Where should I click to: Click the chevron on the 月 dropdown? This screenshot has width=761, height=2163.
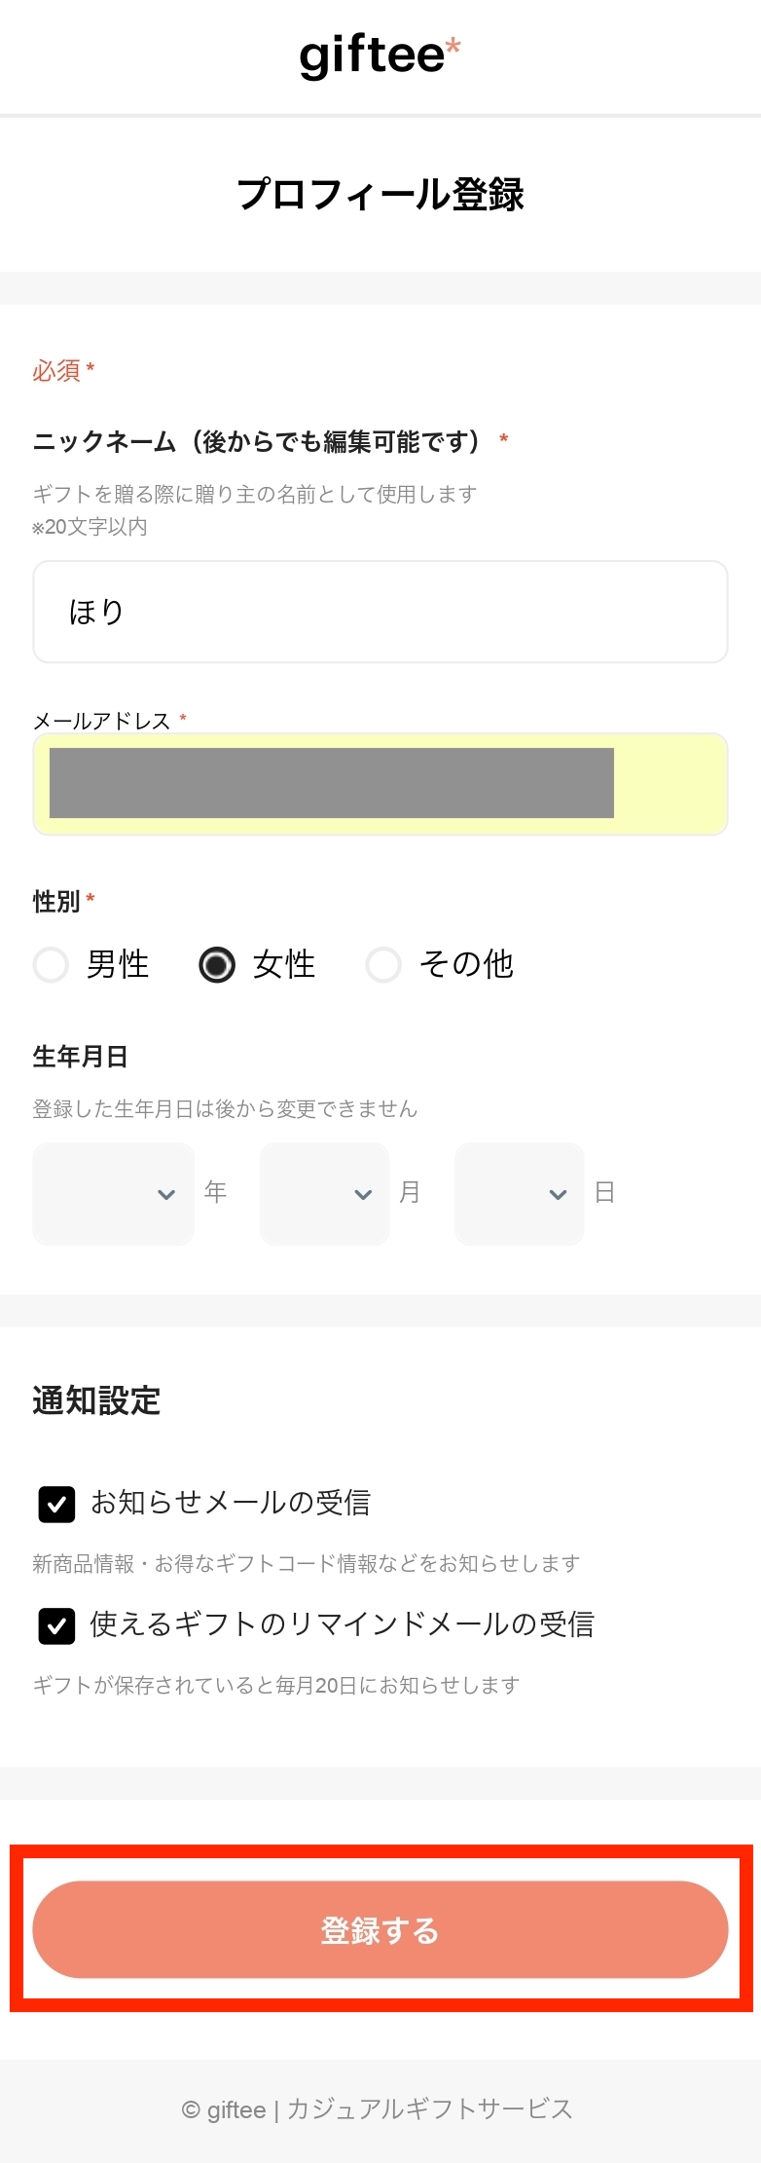click(x=361, y=1193)
